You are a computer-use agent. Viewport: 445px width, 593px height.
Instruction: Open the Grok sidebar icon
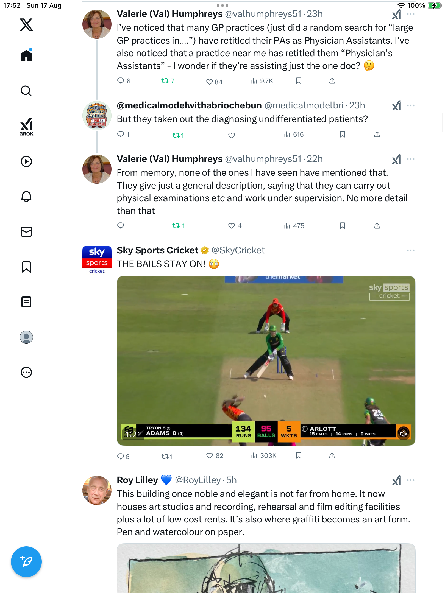(x=26, y=127)
